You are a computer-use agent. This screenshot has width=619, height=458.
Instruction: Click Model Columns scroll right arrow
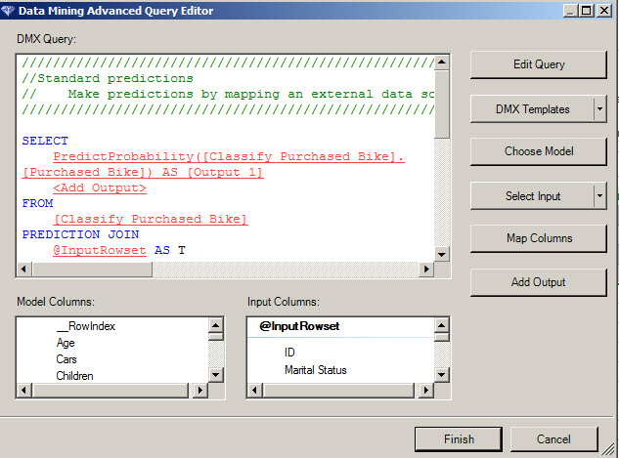pyautogui.click(x=199, y=391)
